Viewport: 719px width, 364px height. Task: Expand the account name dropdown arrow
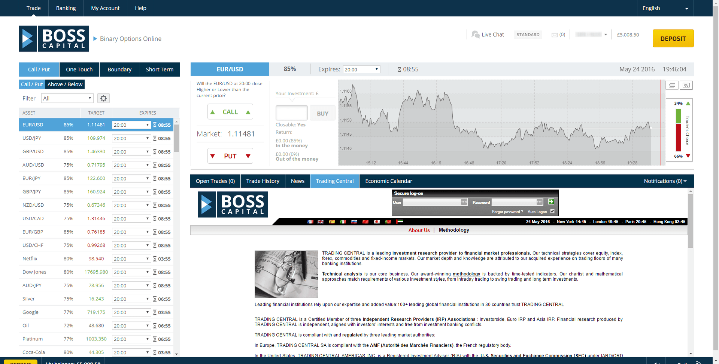(x=606, y=34)
